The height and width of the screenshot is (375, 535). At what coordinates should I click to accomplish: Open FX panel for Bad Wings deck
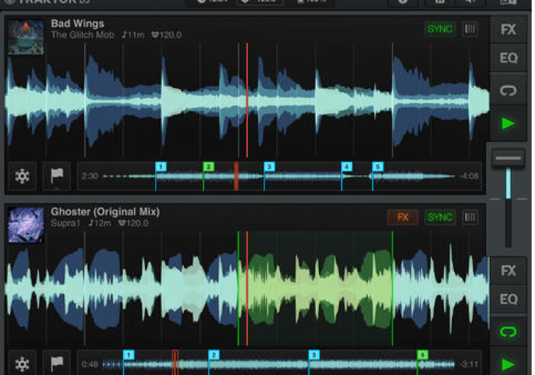508,29
